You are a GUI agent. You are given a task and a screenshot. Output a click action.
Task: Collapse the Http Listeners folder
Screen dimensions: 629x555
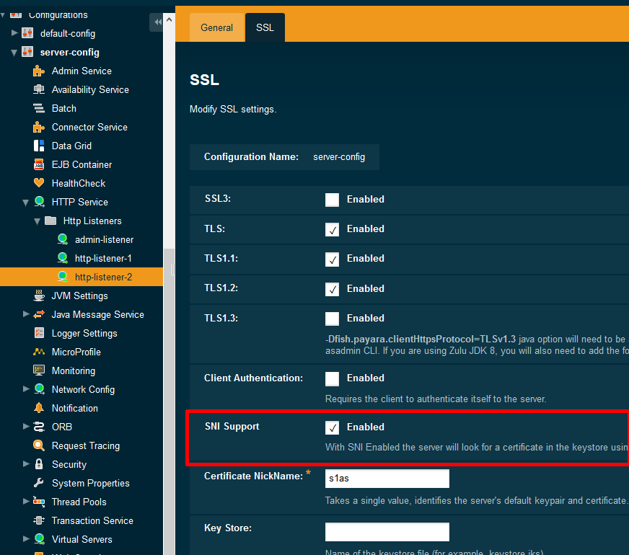point(38,221)
